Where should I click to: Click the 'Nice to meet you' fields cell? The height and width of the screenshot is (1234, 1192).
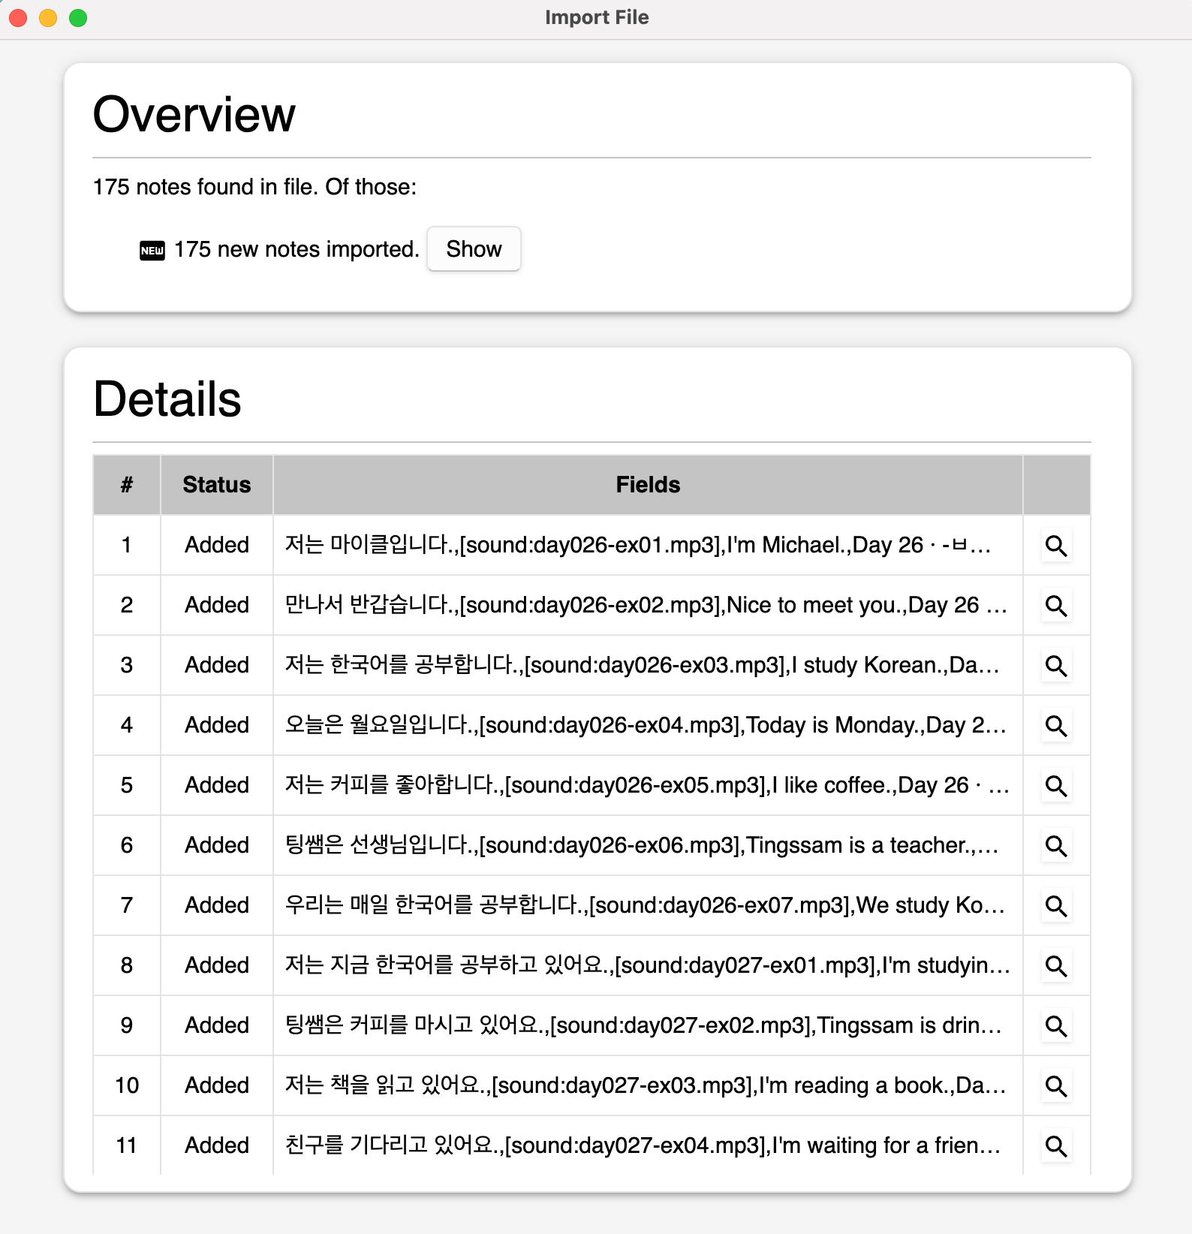[x=648, y=605]
